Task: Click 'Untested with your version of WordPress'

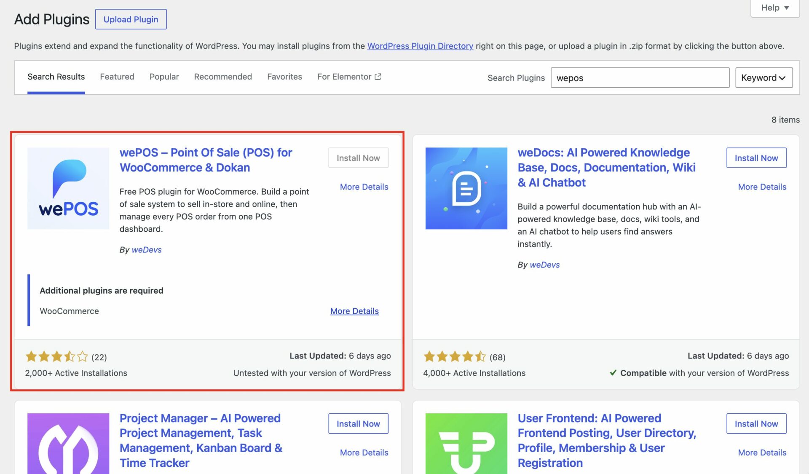Action: 312,373
